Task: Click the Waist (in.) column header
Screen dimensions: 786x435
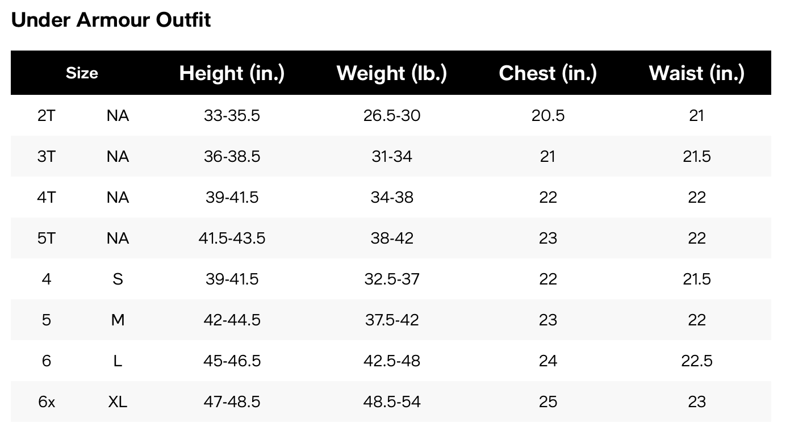Action: pos(697,73)
